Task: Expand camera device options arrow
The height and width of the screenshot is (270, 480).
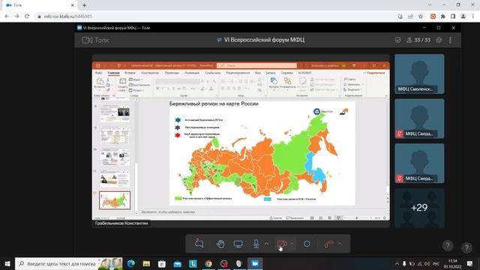Action: click(292, 244)
